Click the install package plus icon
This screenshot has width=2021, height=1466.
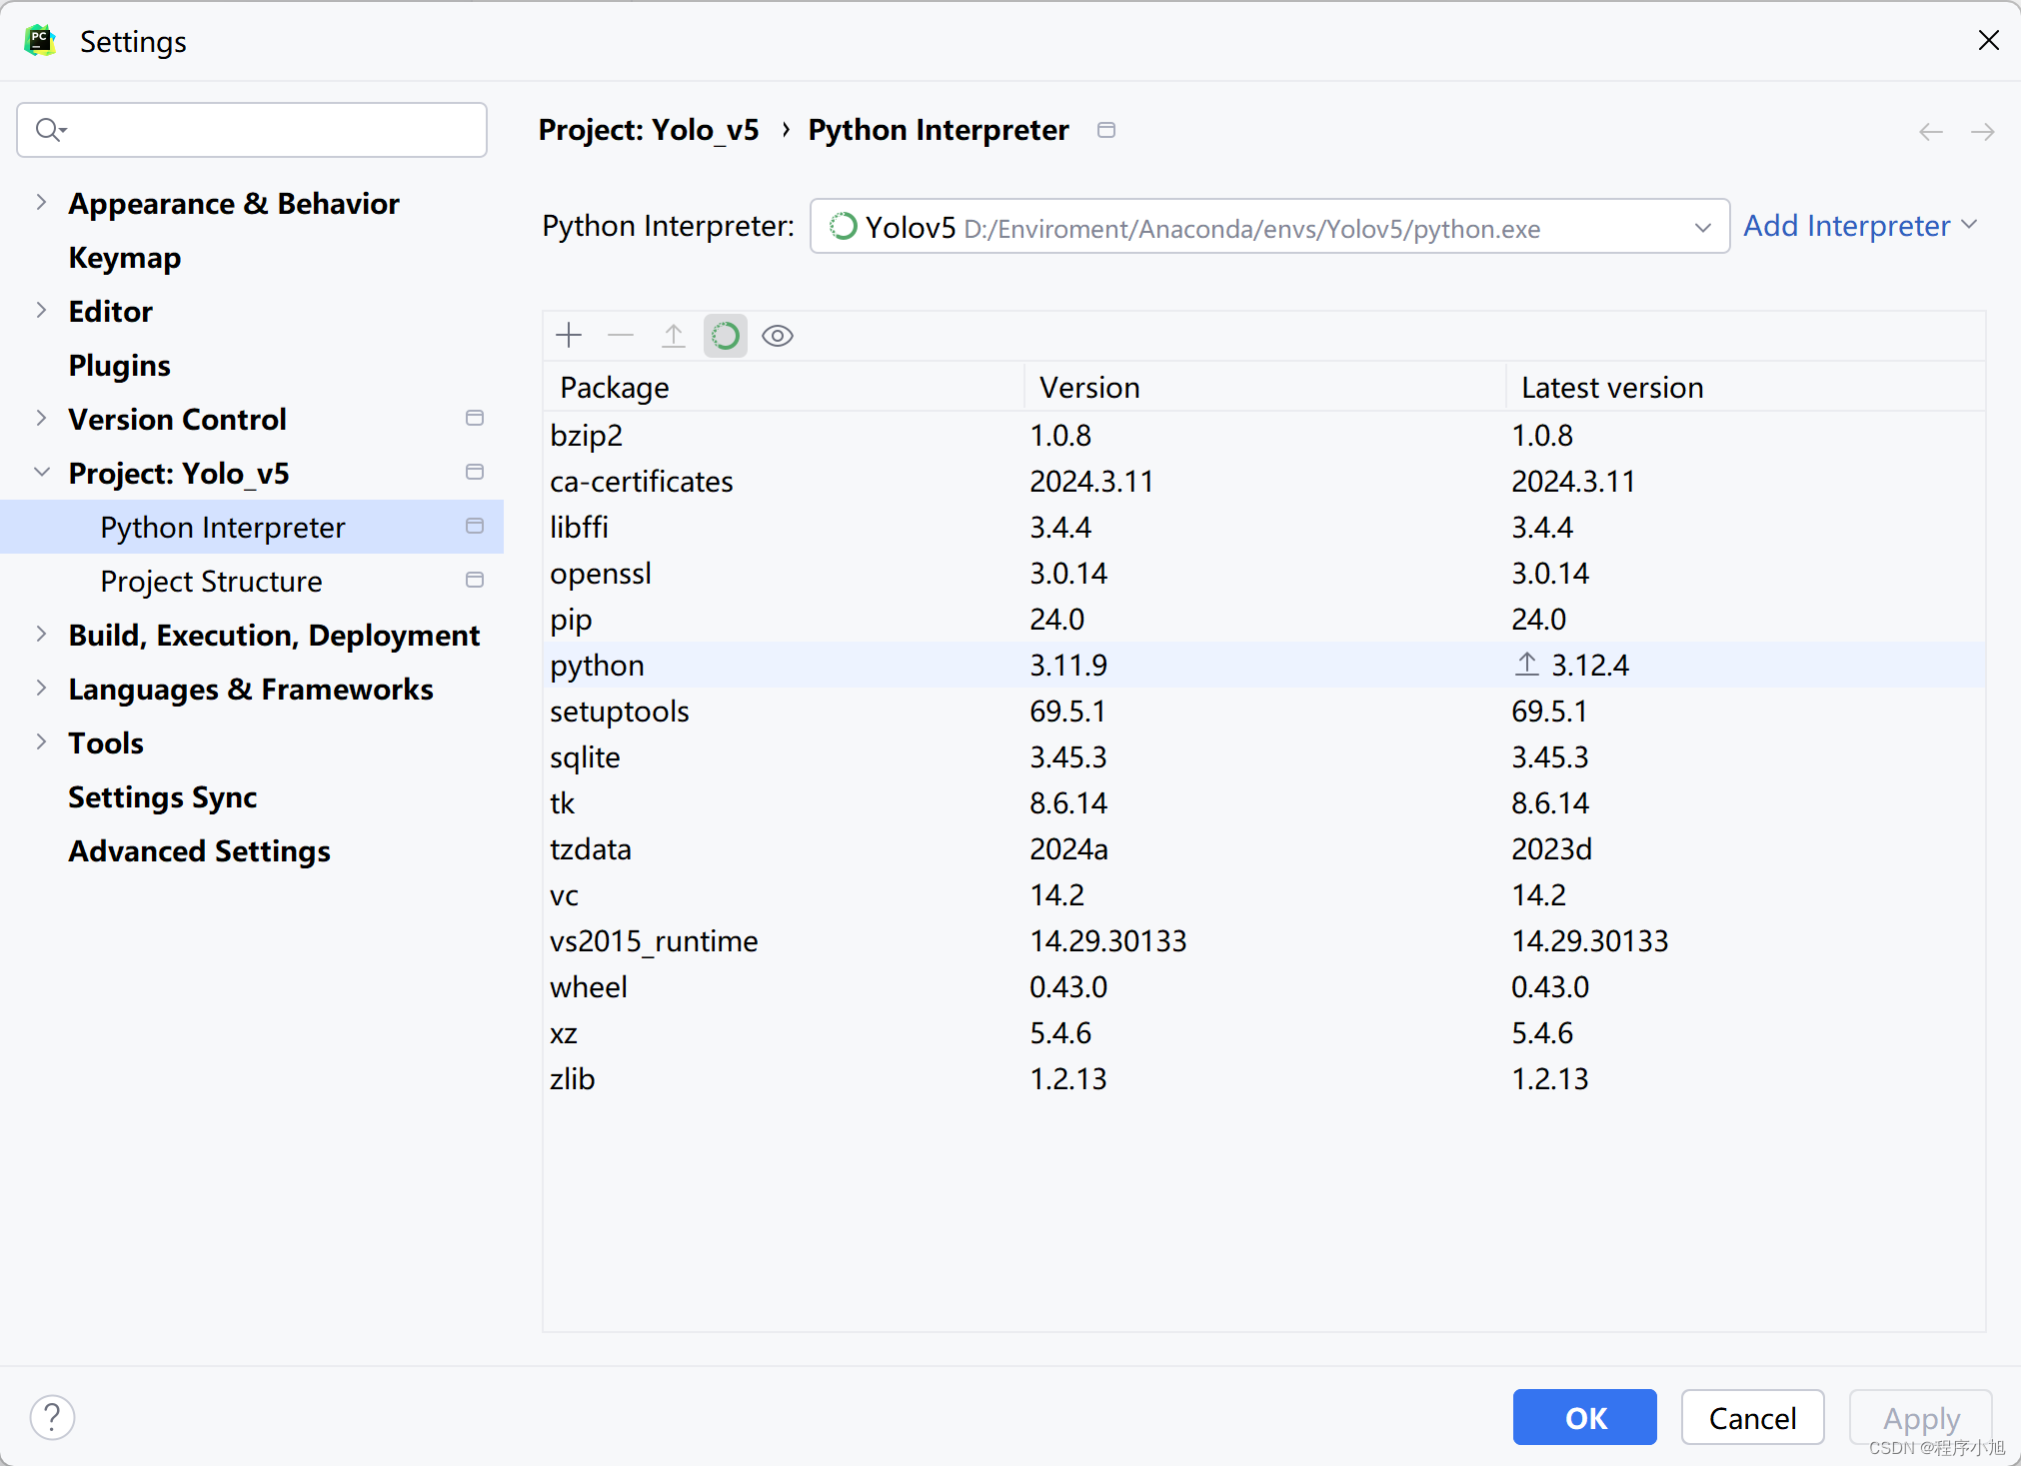(569, 336)
